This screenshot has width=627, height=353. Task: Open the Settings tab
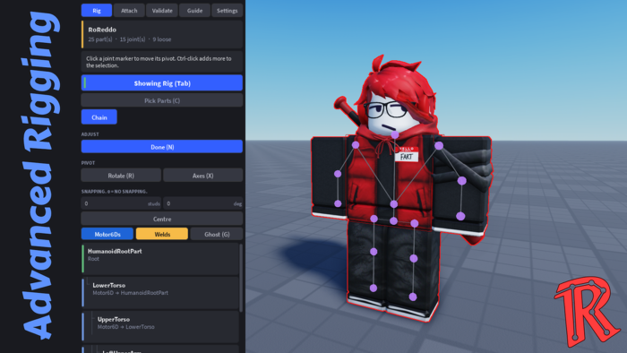228,11
